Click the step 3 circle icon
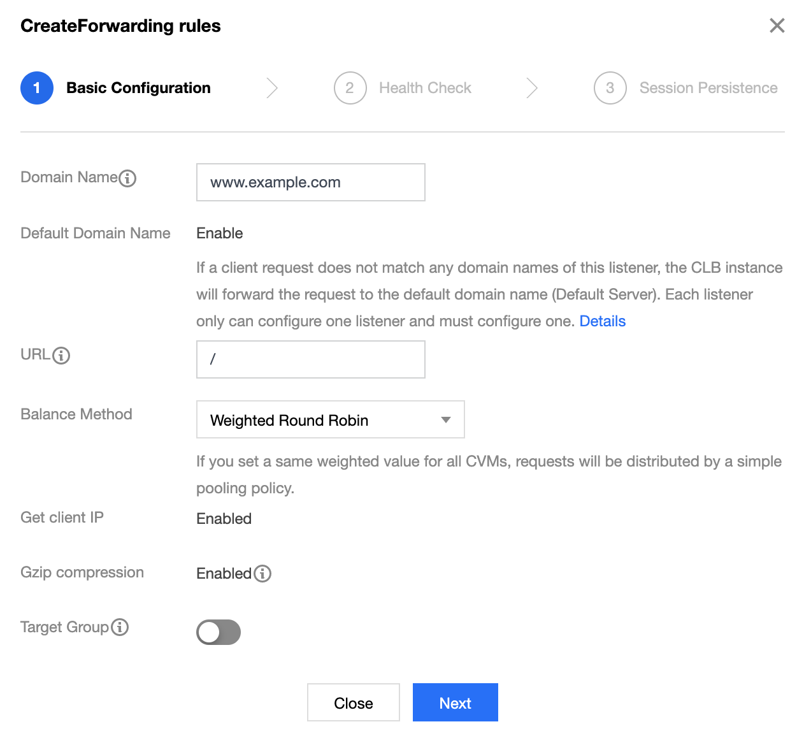The width and height of the screenshot is (804, 738). pyautogui.click(x=610, y=88)
